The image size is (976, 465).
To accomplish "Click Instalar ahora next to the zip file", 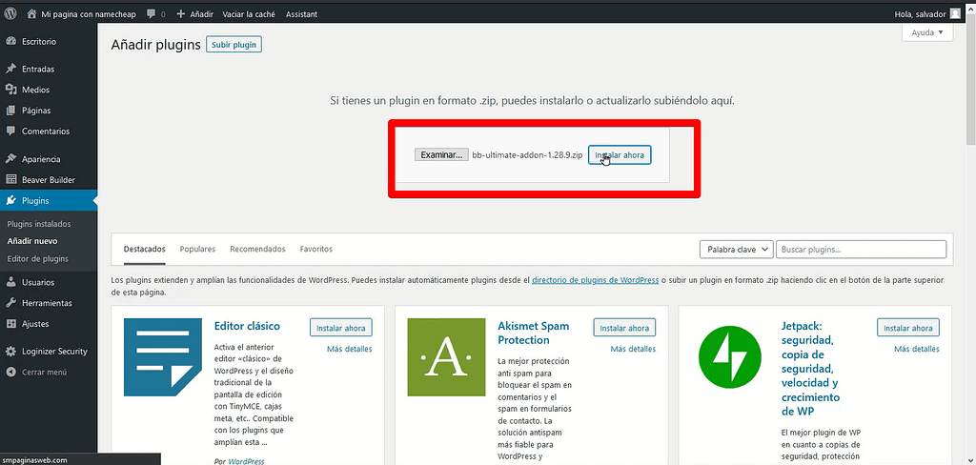I will [x=620, y=154].
